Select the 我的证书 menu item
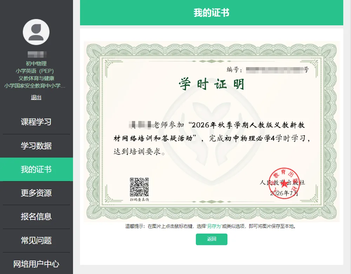The width and height of the screenshot is (351, 274). tap(36, 170)
